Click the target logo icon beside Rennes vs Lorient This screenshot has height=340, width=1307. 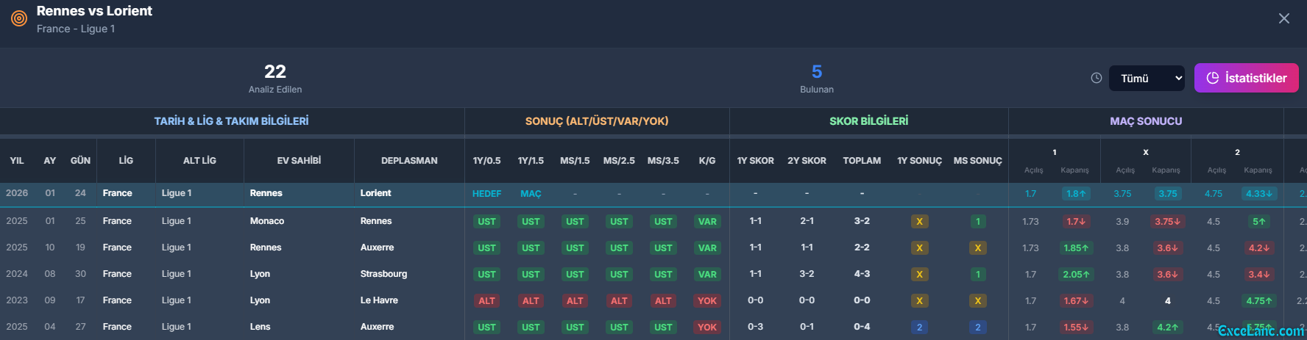click(x=19, y=18)
